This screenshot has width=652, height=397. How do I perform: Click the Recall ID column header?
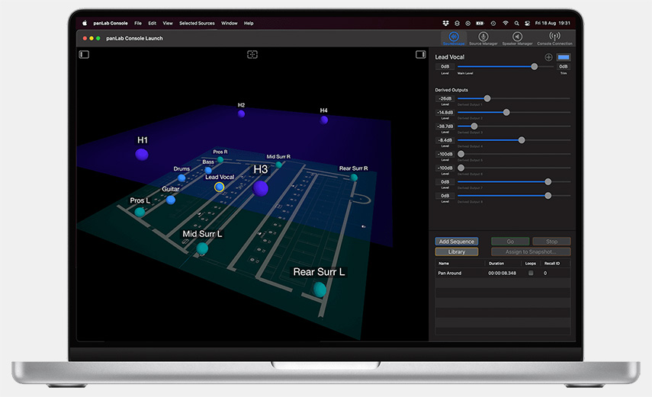point(552,264)
